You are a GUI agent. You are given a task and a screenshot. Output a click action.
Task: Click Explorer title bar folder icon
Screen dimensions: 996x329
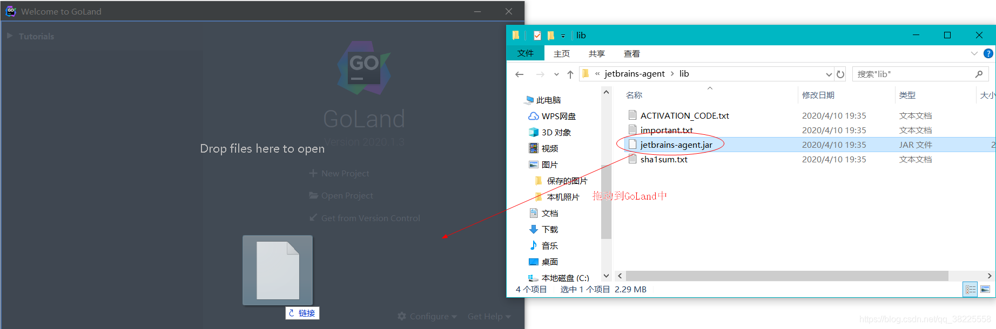coord(516,35)
